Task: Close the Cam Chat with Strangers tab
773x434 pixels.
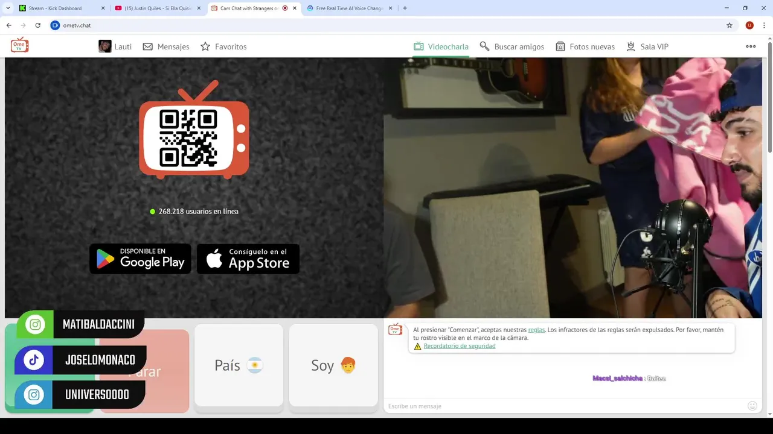Action: [x=295, y=8]
